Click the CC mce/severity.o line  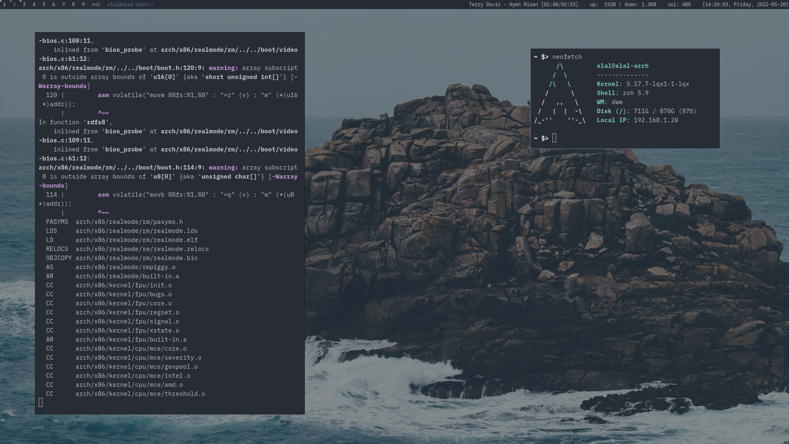click(123, 358)
